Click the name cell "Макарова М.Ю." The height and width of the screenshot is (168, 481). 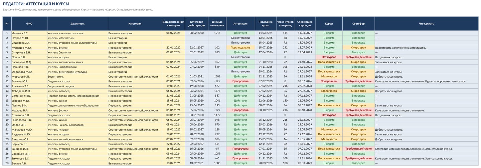[29, 130]
